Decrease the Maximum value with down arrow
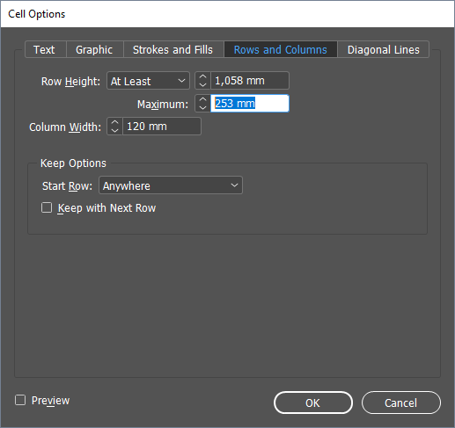The image size is (455, 428). (202, 108)
